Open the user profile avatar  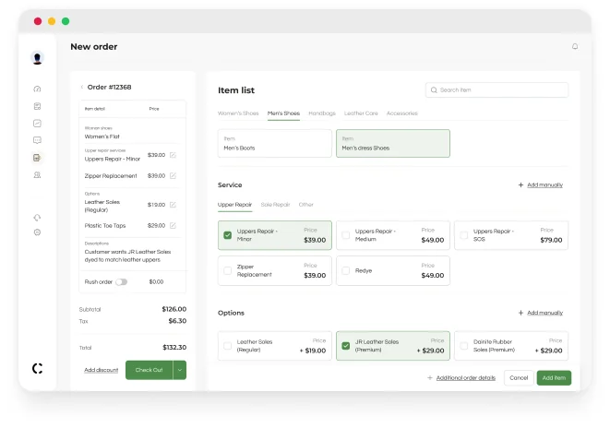click(x=37, y=58)
